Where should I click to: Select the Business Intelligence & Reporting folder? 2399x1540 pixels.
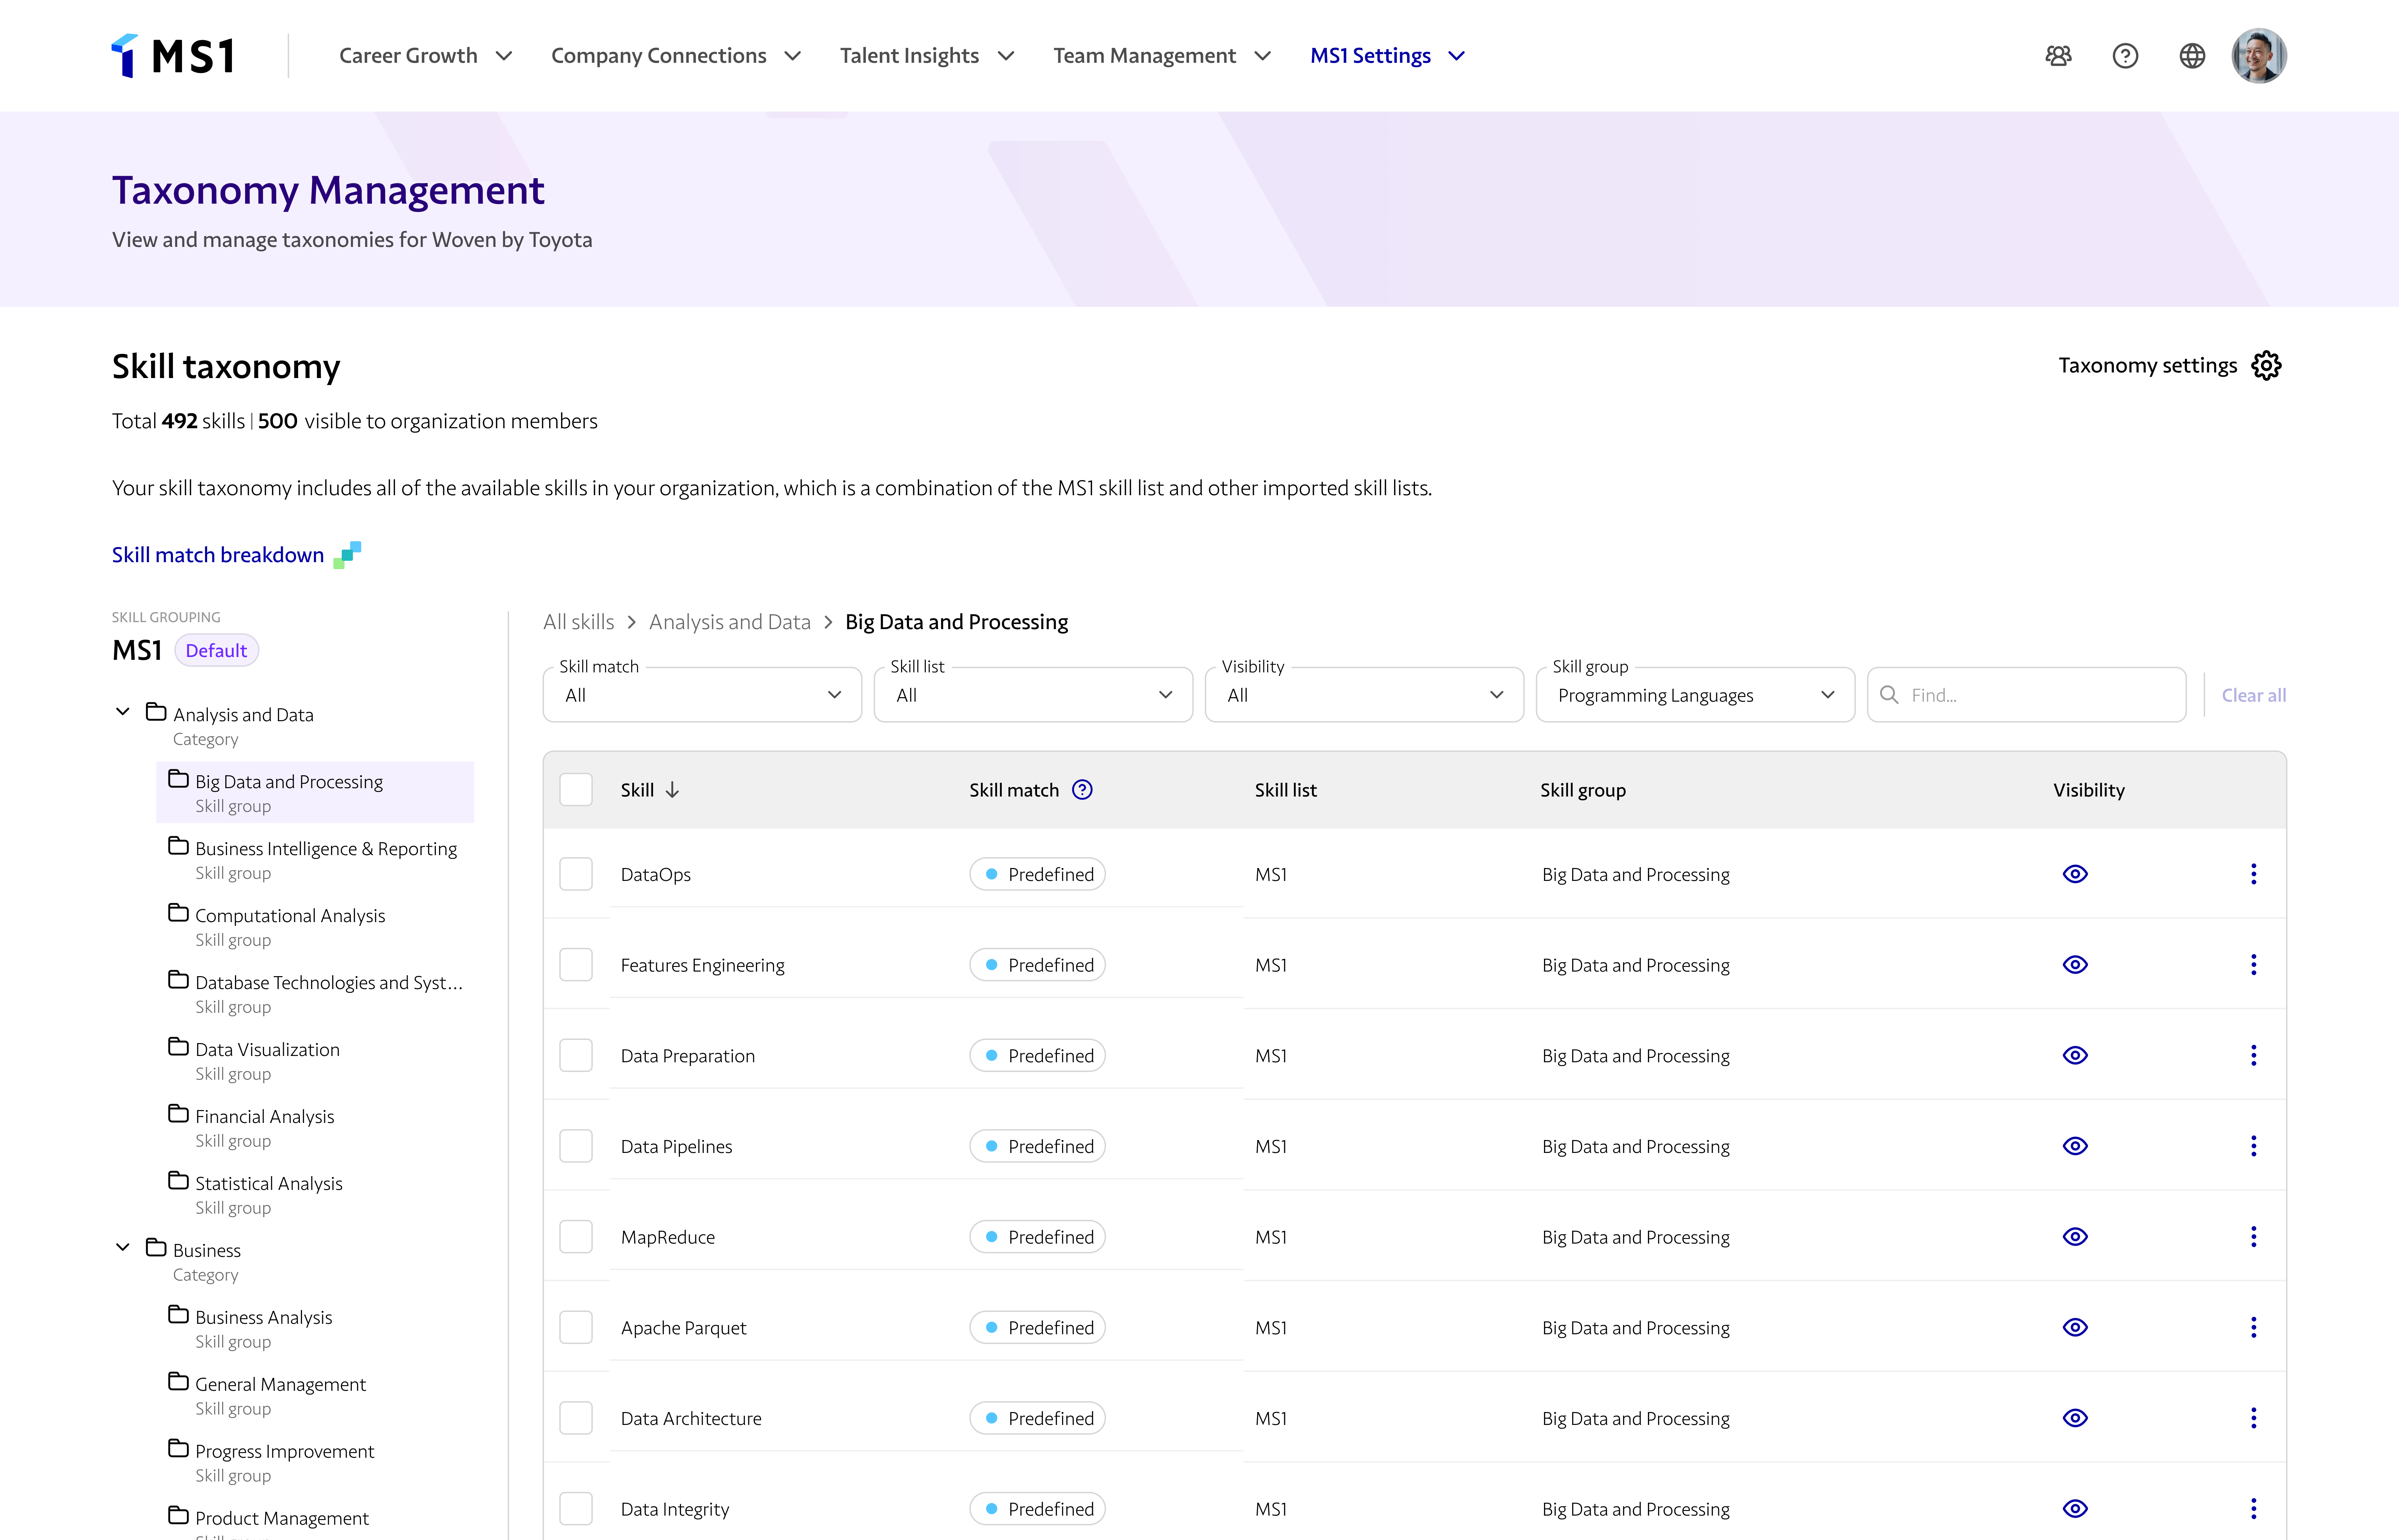pos(315,859)
